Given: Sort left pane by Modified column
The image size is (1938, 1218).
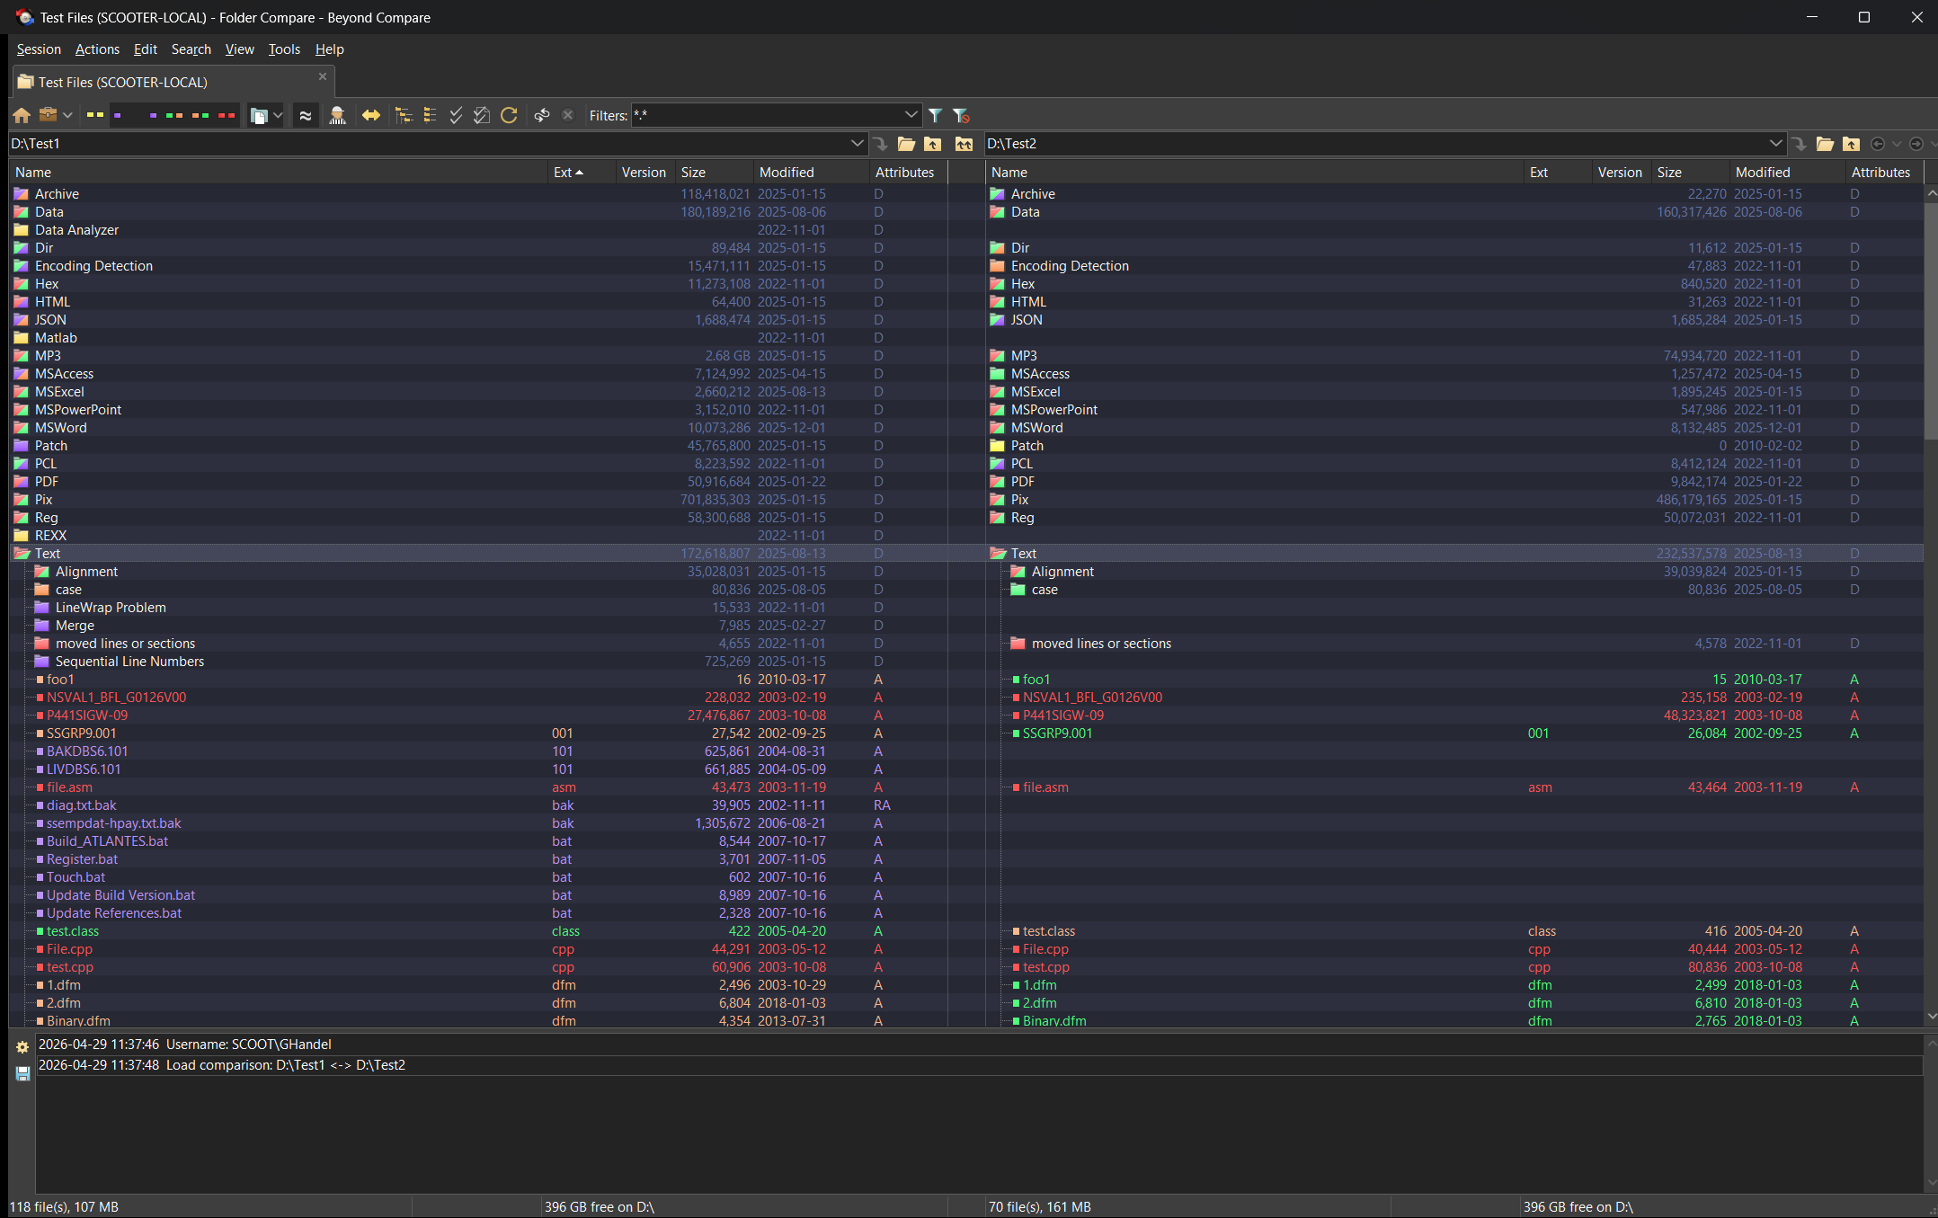Looking at the screenshot, I should 812,172.
